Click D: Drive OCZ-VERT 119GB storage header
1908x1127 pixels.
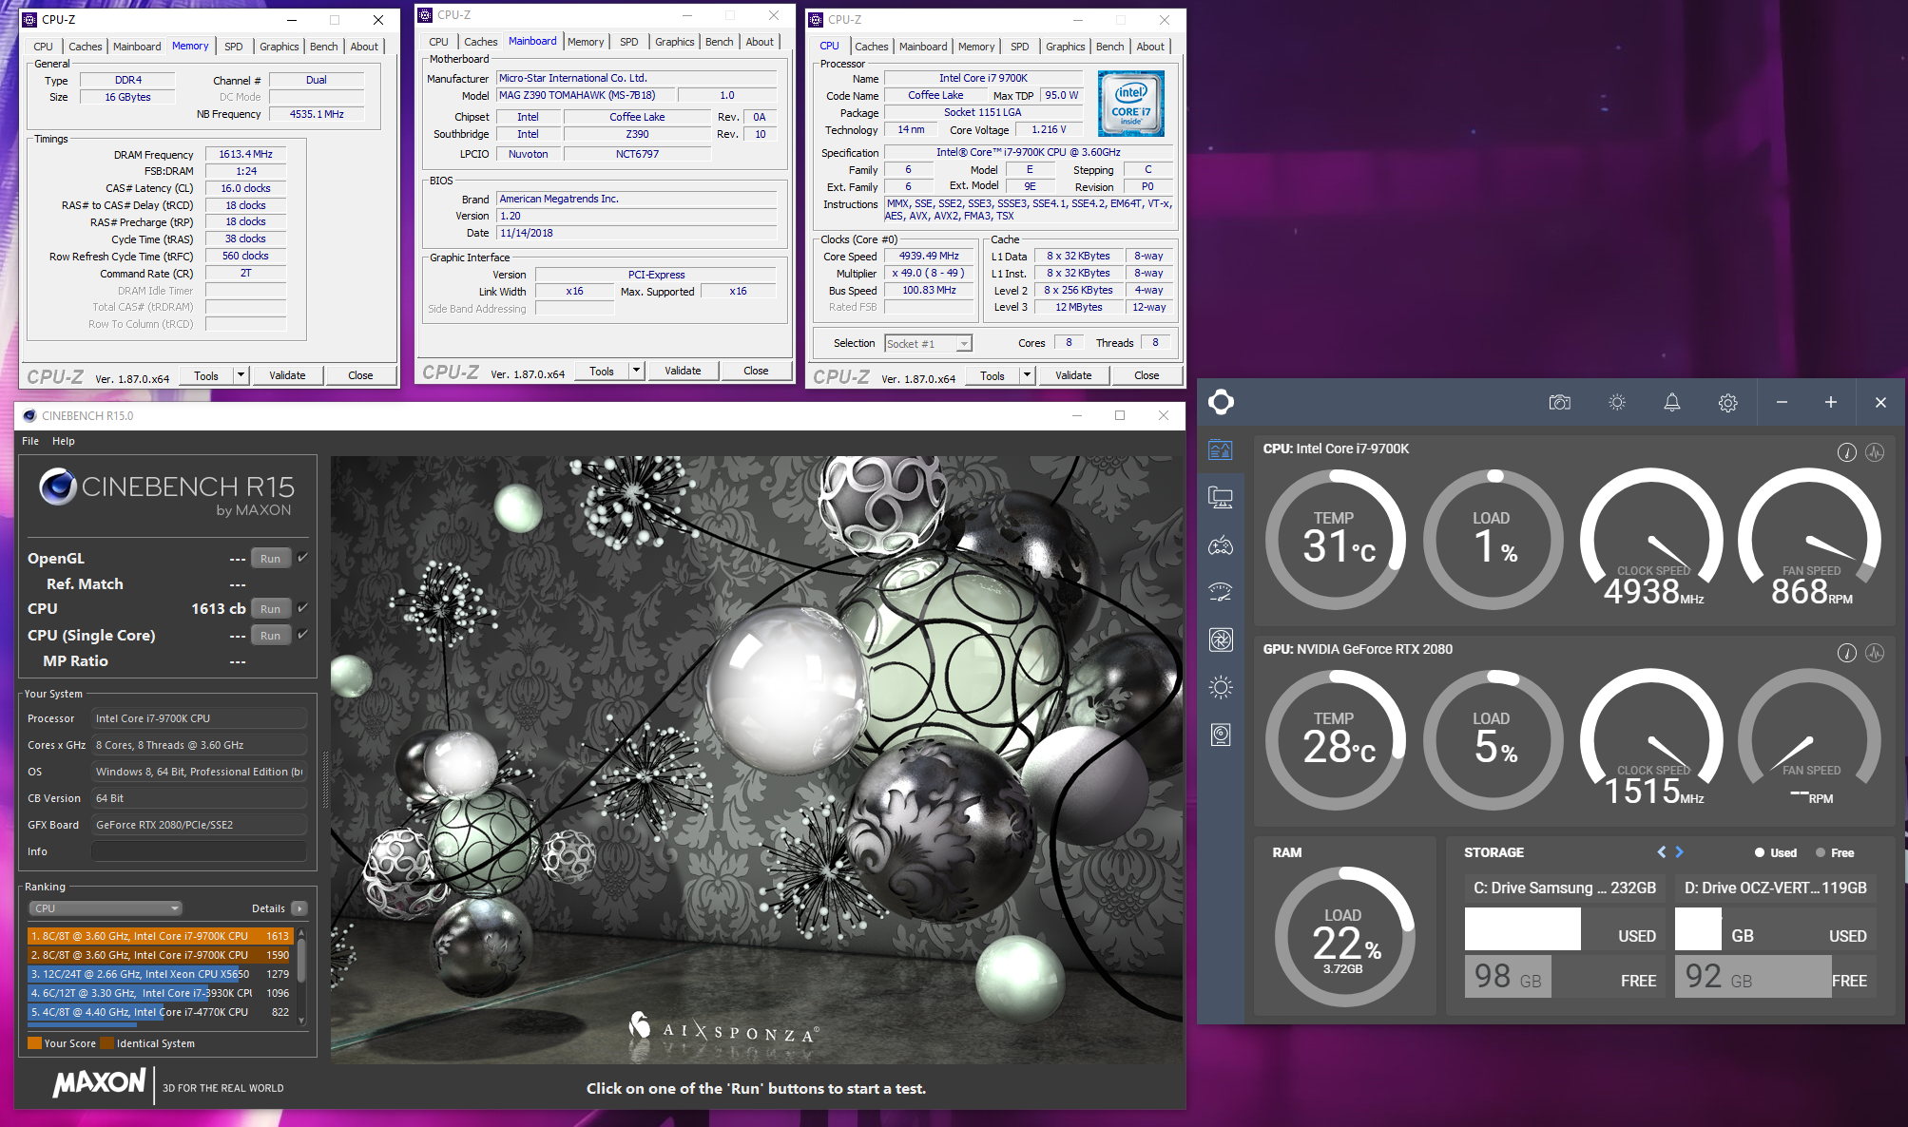[x=1776, y=888]
